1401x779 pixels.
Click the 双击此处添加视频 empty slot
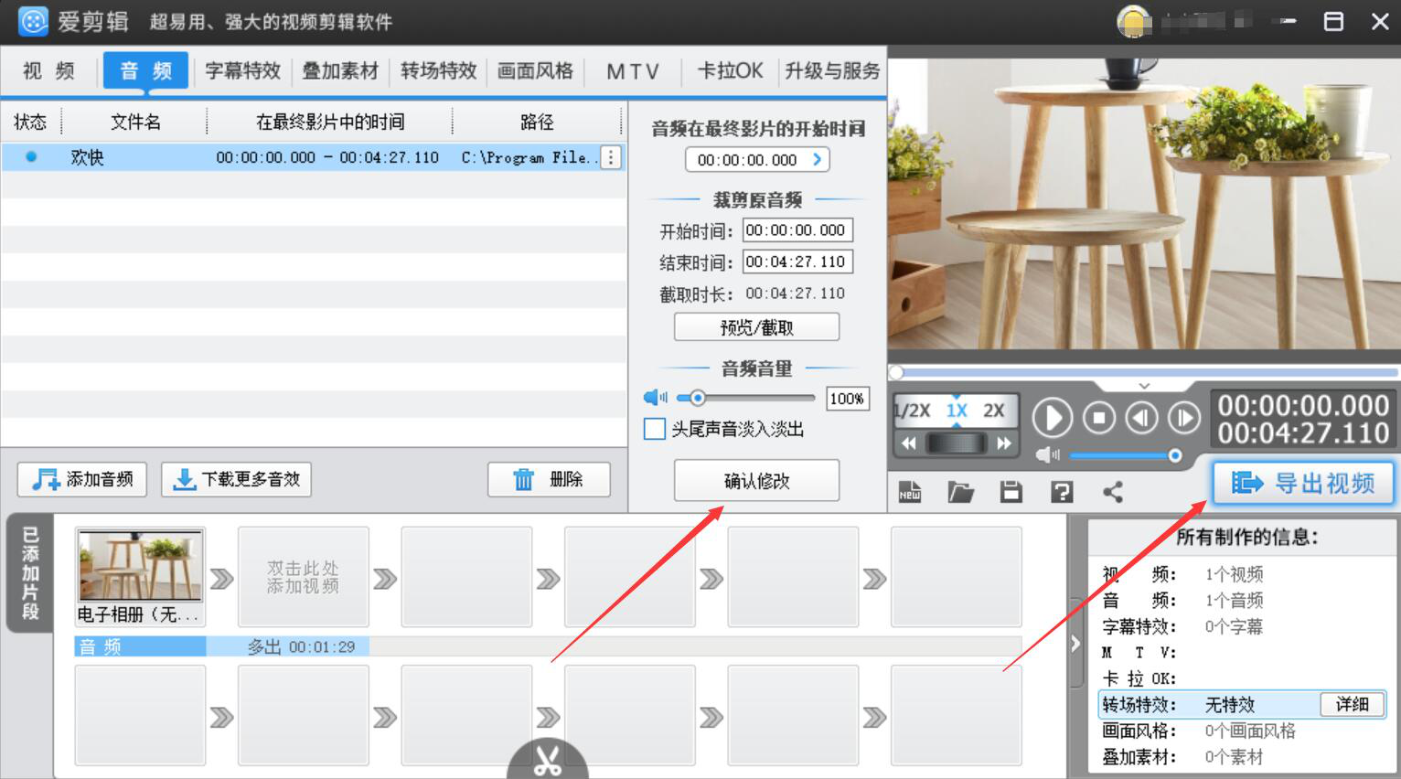point(303,576)
